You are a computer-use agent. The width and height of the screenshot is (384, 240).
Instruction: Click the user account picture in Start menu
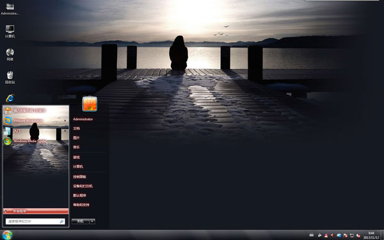point(90,104)
